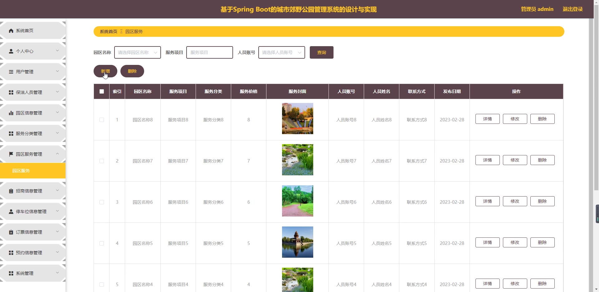Click the list icon beside 用户管理
Screen dimensions: 599x292
(x=11, y=72)
